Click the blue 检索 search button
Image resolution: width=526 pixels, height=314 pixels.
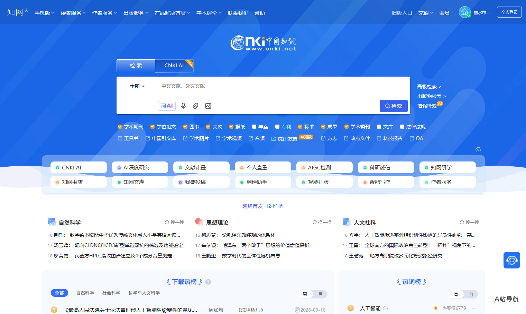coord(394,106)
